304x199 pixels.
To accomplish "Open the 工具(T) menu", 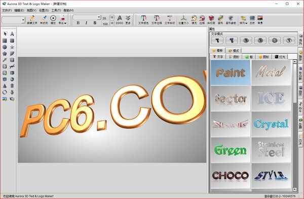I will coord(56,11).
